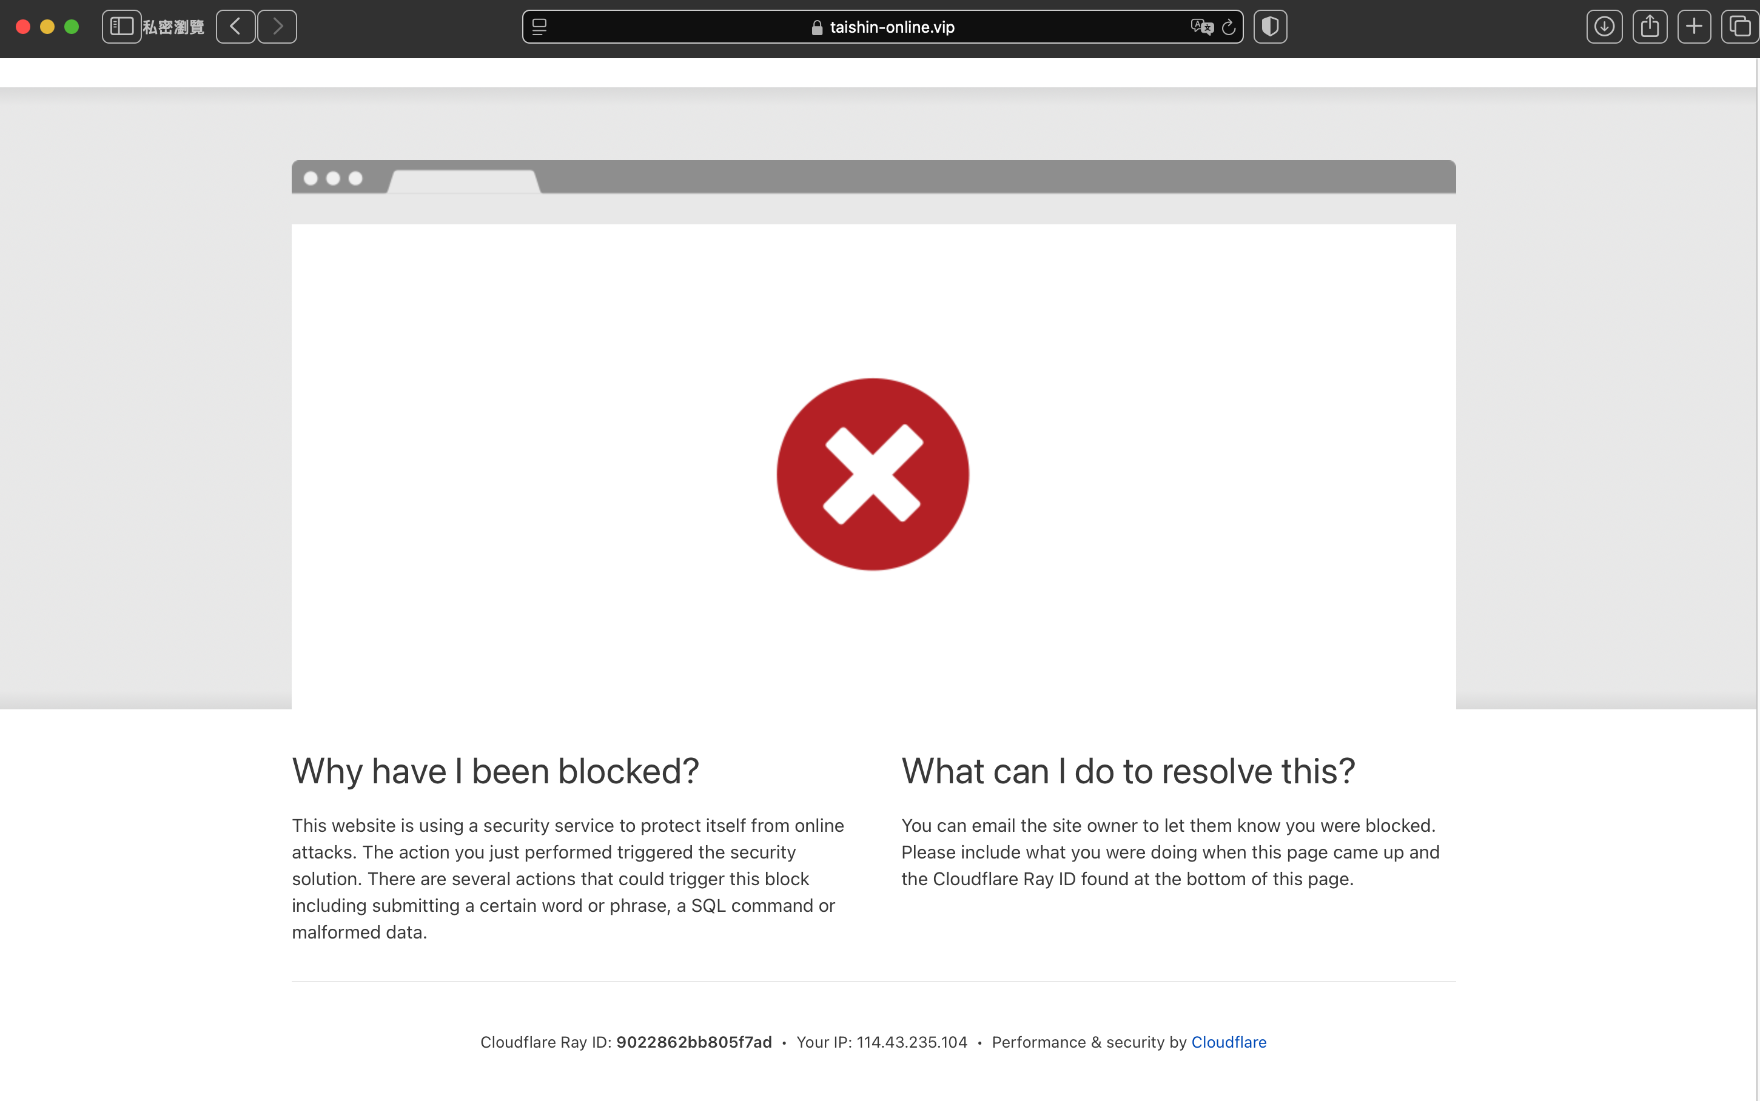Open a new tab

[1695, 27]
